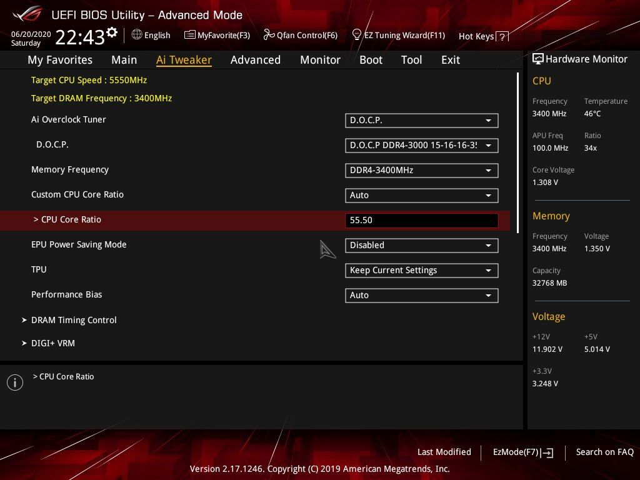Viewport: 640px width, 480px height.
Task: Open D.O.C.P. profile dropdown
Action: 422,145
